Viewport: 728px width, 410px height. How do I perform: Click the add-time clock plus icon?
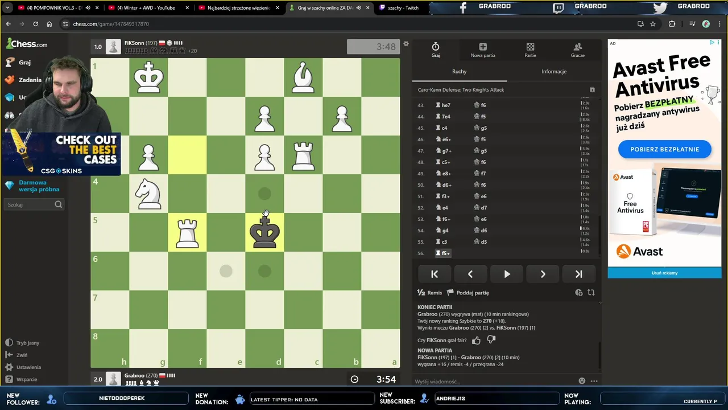coord(578,293)
